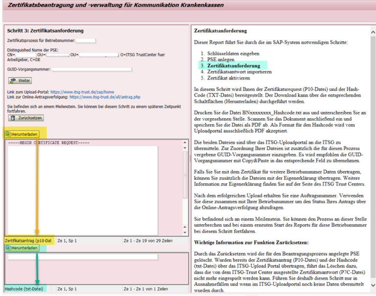Viewport: 376px width, 296px height.
Task: Open the Online-Antragsverfolgung link
Action: click(105, 97)
